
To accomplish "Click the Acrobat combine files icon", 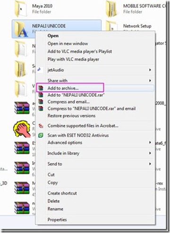I will (41, 126).
